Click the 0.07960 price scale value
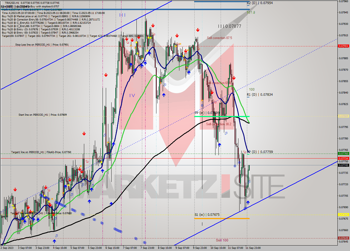This screenshot has height=251, width=350. [x=343, y=1]
